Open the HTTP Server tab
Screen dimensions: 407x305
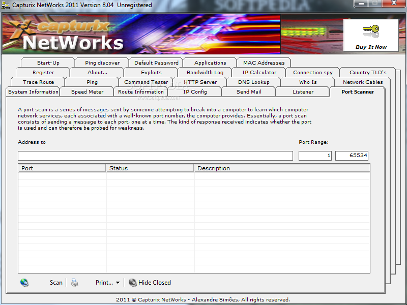pyautogui.click(x=200, y=82)
